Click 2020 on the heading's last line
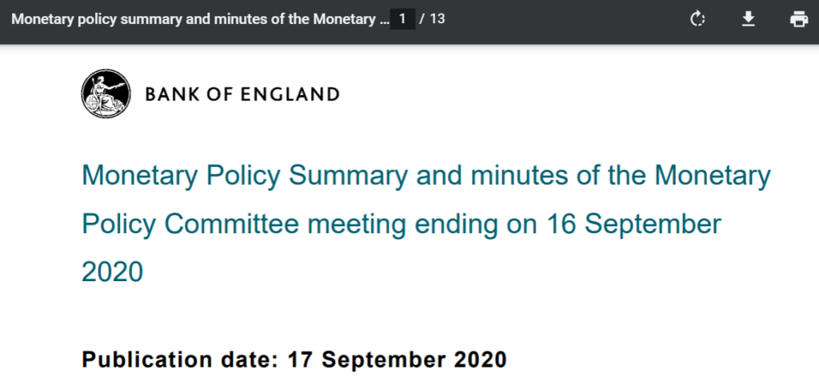Image resolution: width=819 pixels, height=389 pixels. pos(112,272)
